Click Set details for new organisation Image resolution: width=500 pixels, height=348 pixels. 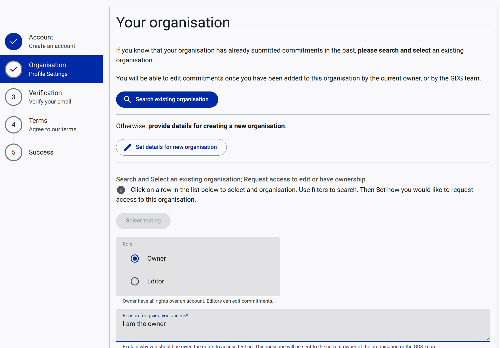point(171,147)
